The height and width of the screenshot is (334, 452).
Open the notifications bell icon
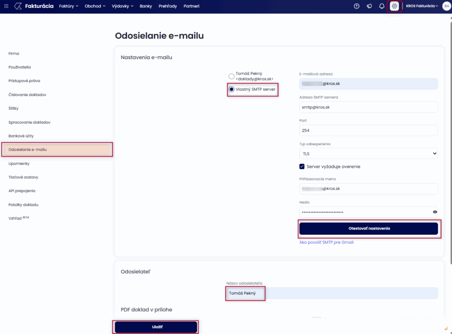382,6
